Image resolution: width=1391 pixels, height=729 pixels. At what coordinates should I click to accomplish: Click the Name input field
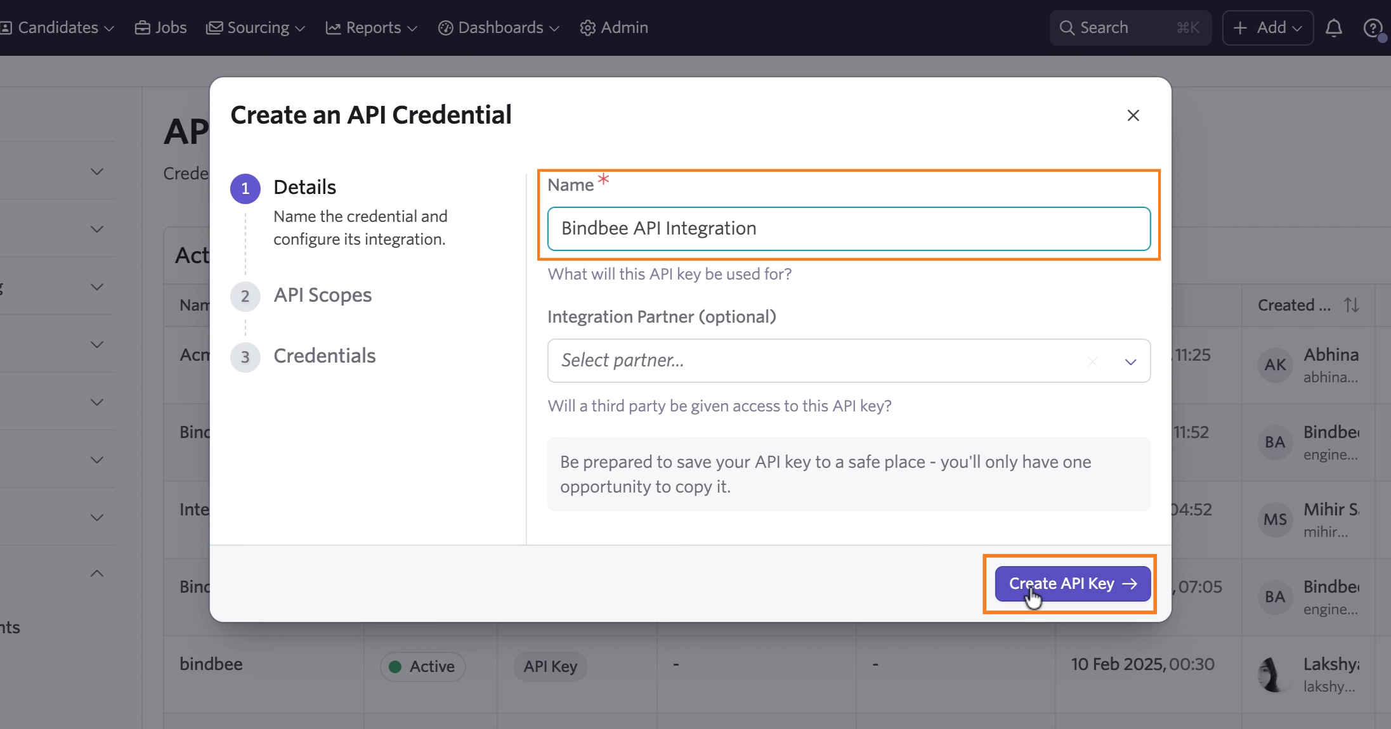pos(849,228)
